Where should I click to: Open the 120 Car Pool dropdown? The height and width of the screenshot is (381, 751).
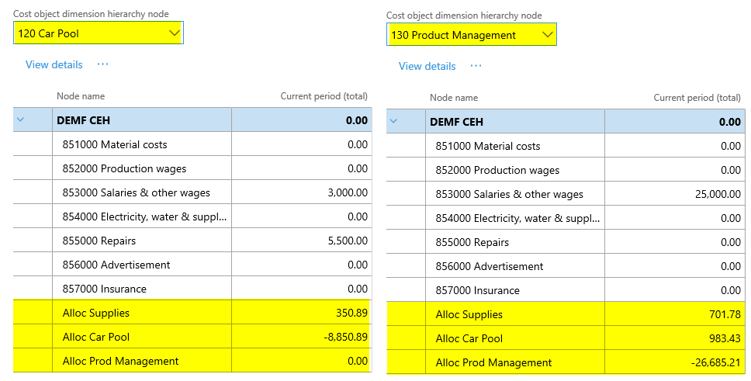174,33
